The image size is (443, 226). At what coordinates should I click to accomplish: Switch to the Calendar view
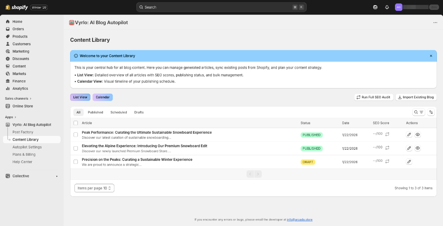pyautogui.click(x=103, y=97)
